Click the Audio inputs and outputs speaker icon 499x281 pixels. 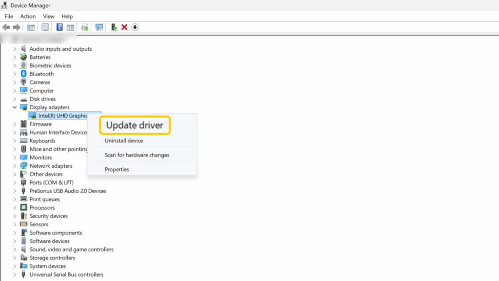[x=23, y=49]
